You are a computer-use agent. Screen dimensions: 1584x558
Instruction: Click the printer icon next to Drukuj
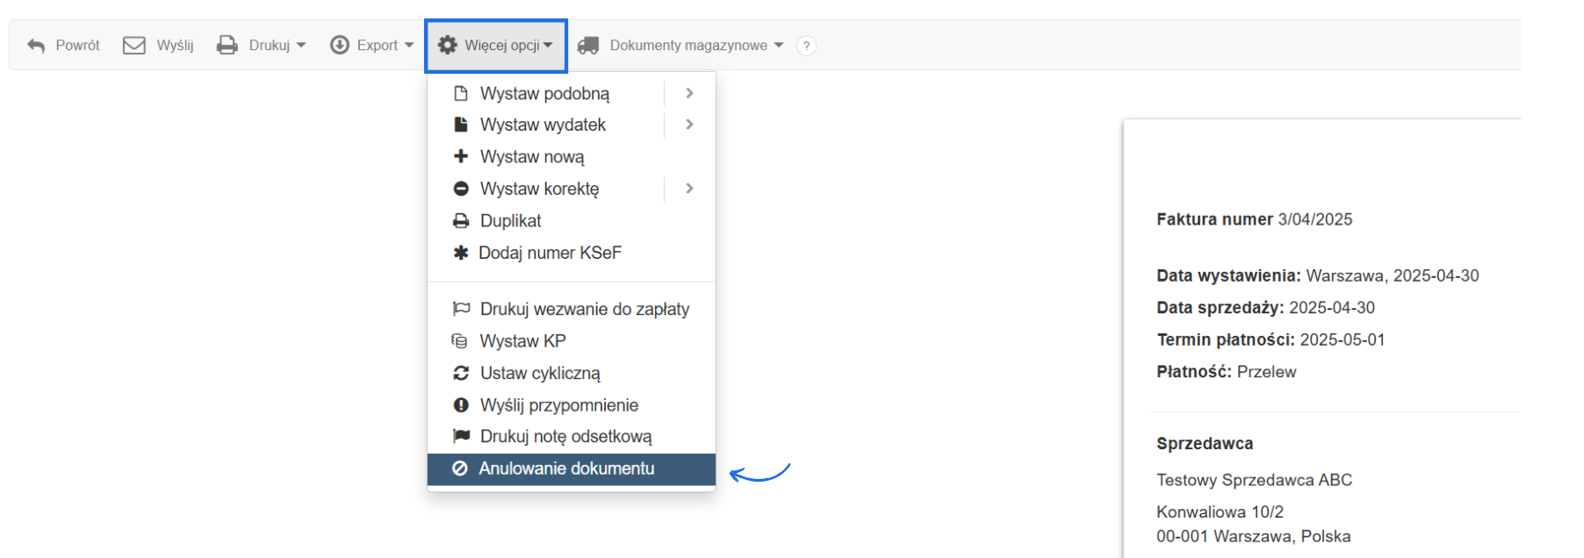pyautogui.click(x=227, y=46)
